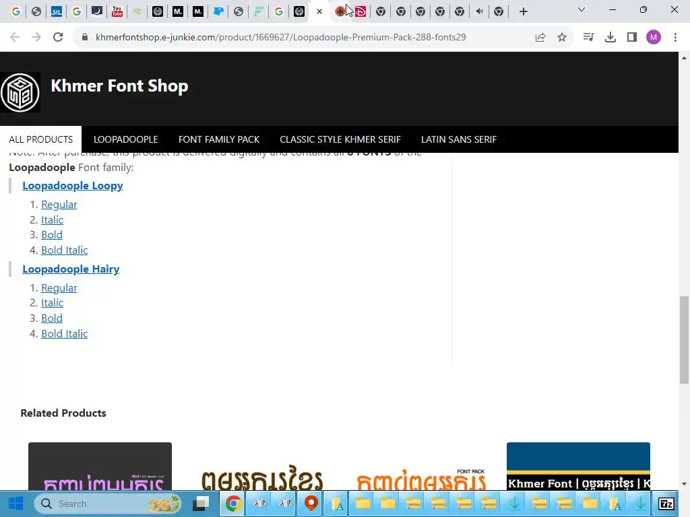View site security lock info
This screenshot has height=517, width=690.
coord(85,38)
